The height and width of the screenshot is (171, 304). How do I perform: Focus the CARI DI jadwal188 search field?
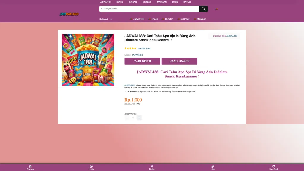tap(149, 9)
